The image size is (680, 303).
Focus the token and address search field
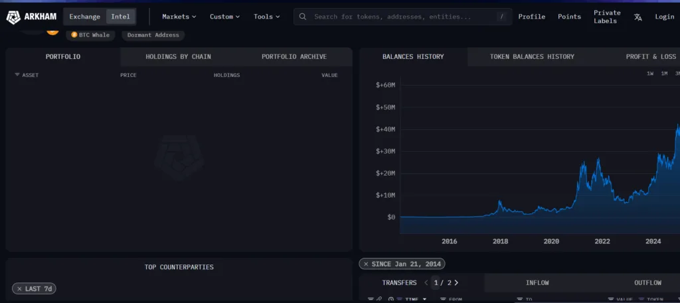point(403,17)
